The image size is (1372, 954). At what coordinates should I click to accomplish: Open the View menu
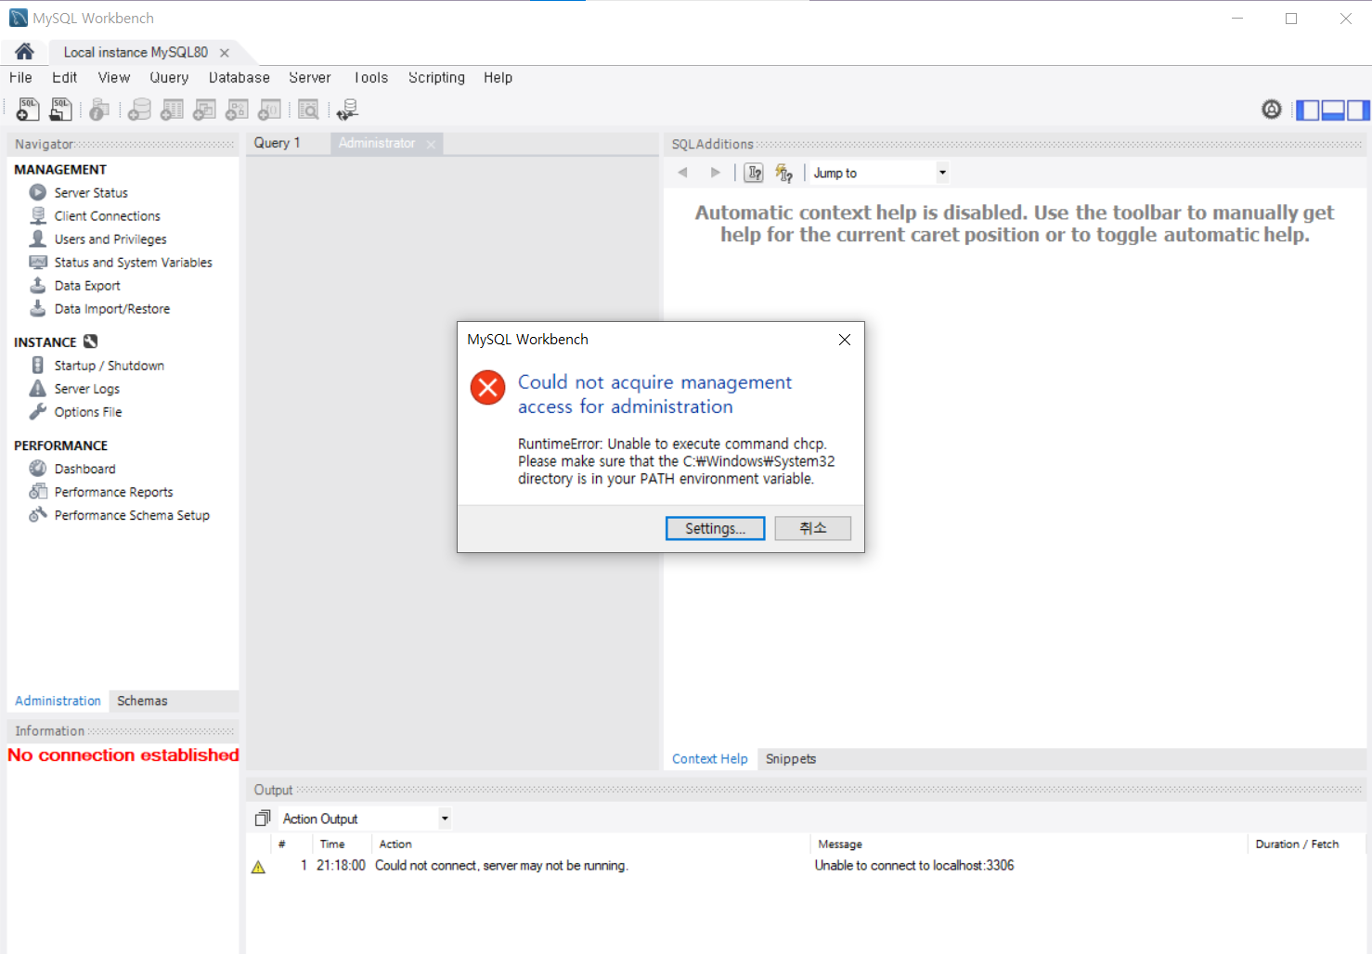(114, 78)
